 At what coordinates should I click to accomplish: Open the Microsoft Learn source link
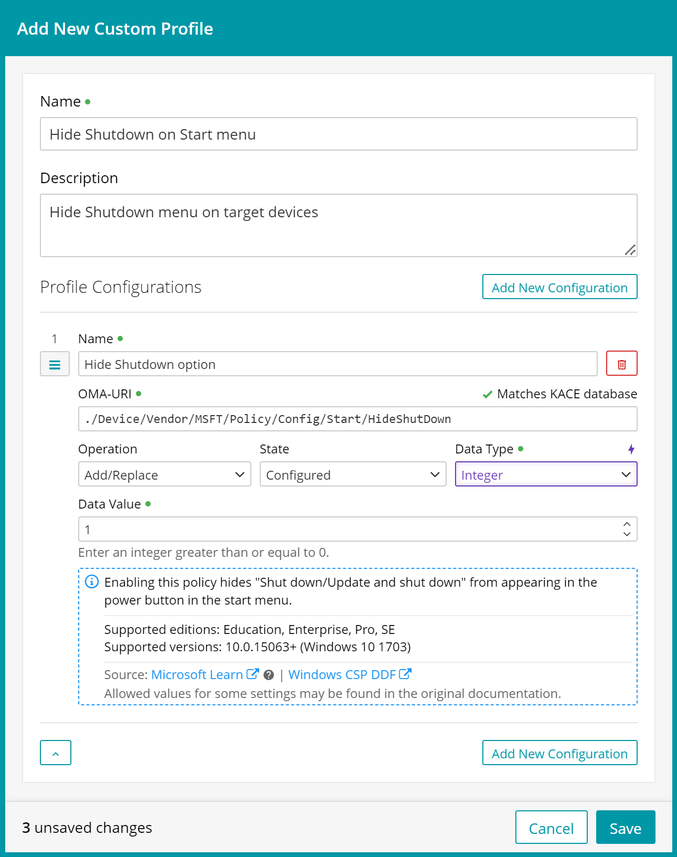[x=197, y=675]
